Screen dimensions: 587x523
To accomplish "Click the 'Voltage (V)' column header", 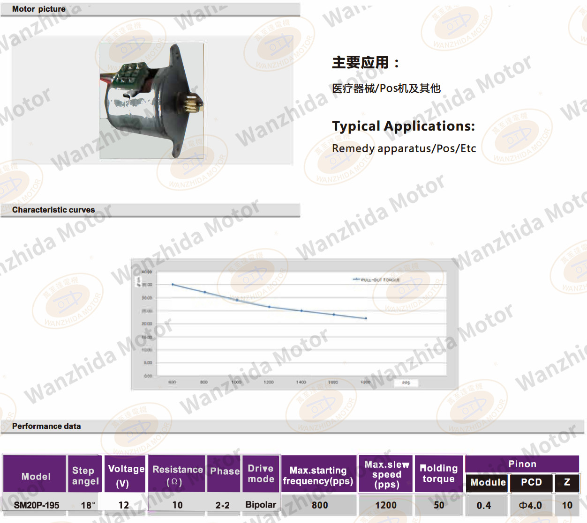I will [x=126, y=474].
